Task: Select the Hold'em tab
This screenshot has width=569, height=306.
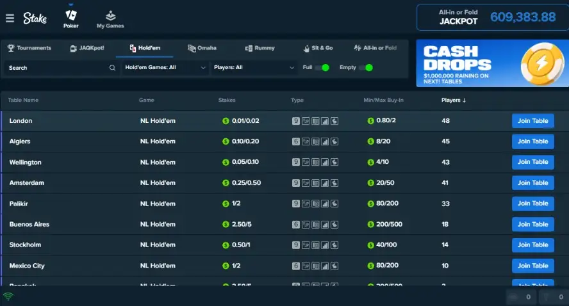Action: [x=145, y=48]
